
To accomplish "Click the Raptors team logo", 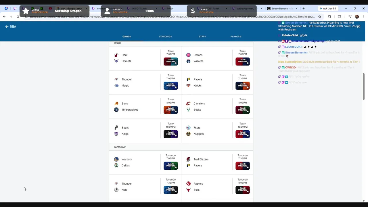I will pyautogui.click(x=188, y=184).
